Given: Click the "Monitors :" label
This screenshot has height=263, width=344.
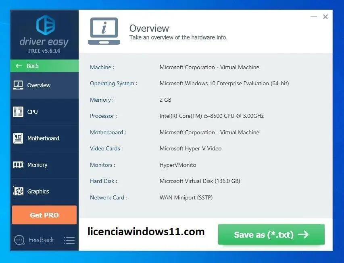Looking at the screenshot, I should pyautogui.click(x=103, y=165).
